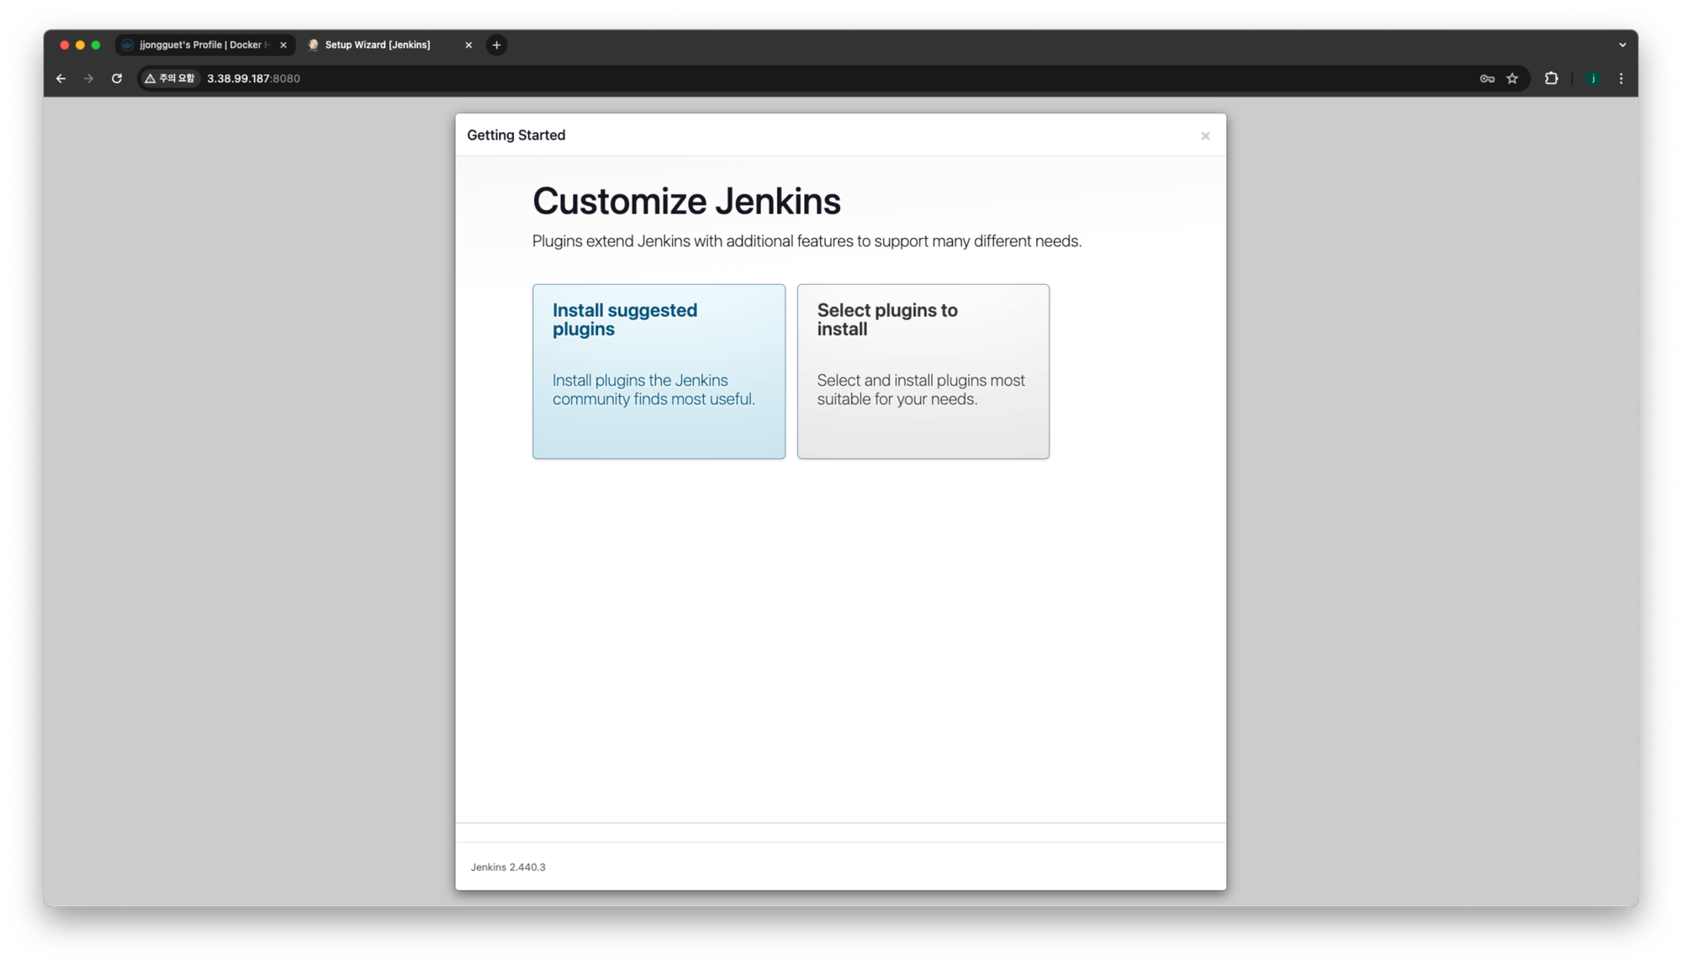Open the Chrome profile avatar
The width and height of the screenshot is (1682, 964).
(1592, 78)
